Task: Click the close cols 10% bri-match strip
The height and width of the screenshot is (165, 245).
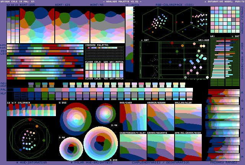Action: click(x=104, y=70)
